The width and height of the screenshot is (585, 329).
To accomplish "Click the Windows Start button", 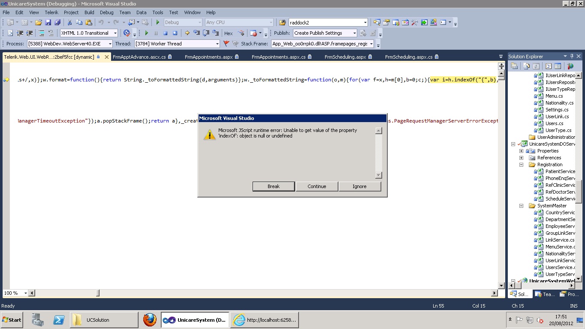I will 12,320.
